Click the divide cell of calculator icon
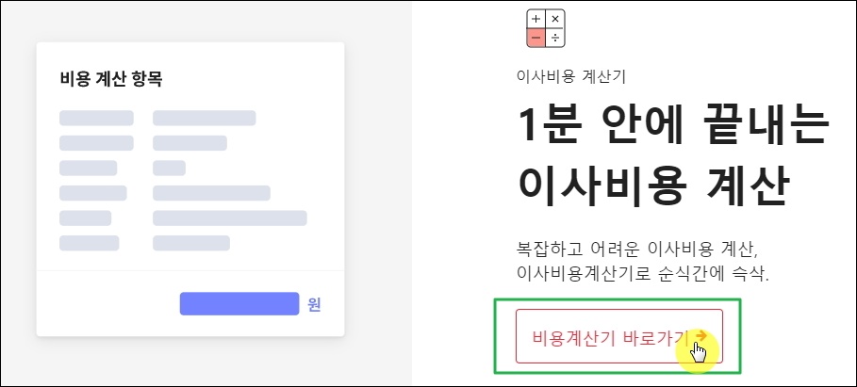 tap(555, 38)
